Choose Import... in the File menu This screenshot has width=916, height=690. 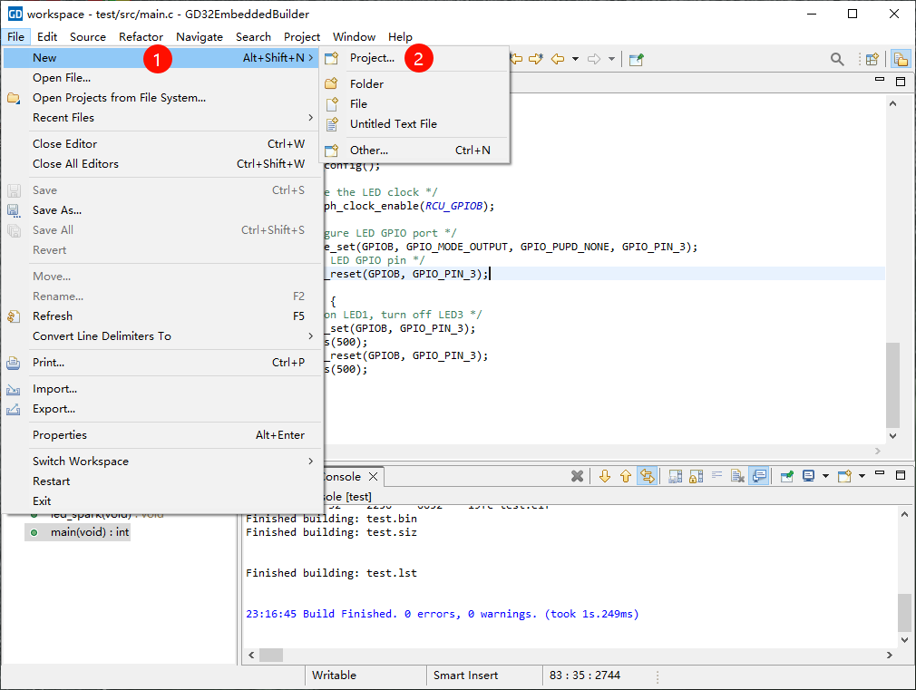click(54, 389)
